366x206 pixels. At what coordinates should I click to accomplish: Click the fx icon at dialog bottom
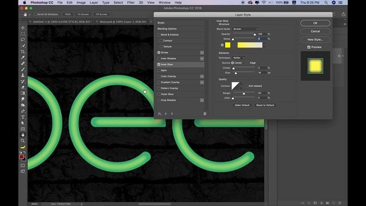(x=160, y=114)
